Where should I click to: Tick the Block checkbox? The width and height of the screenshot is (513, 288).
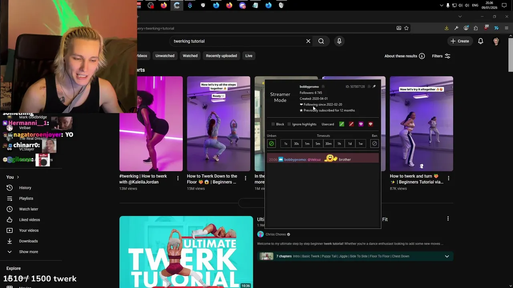click(x=273, y=124)
